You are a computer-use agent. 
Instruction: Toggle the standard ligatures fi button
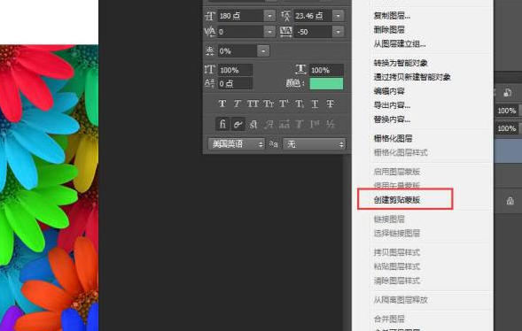click(222, 124)
